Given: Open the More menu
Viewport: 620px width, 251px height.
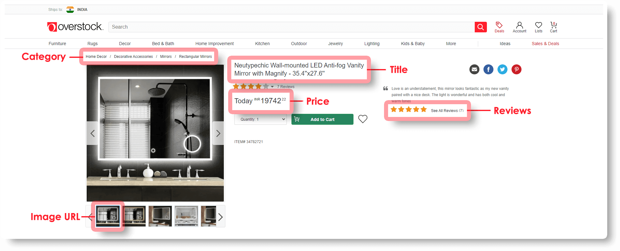Looking at the screenshot, I should pyautogui.click(x=451, y=44).
